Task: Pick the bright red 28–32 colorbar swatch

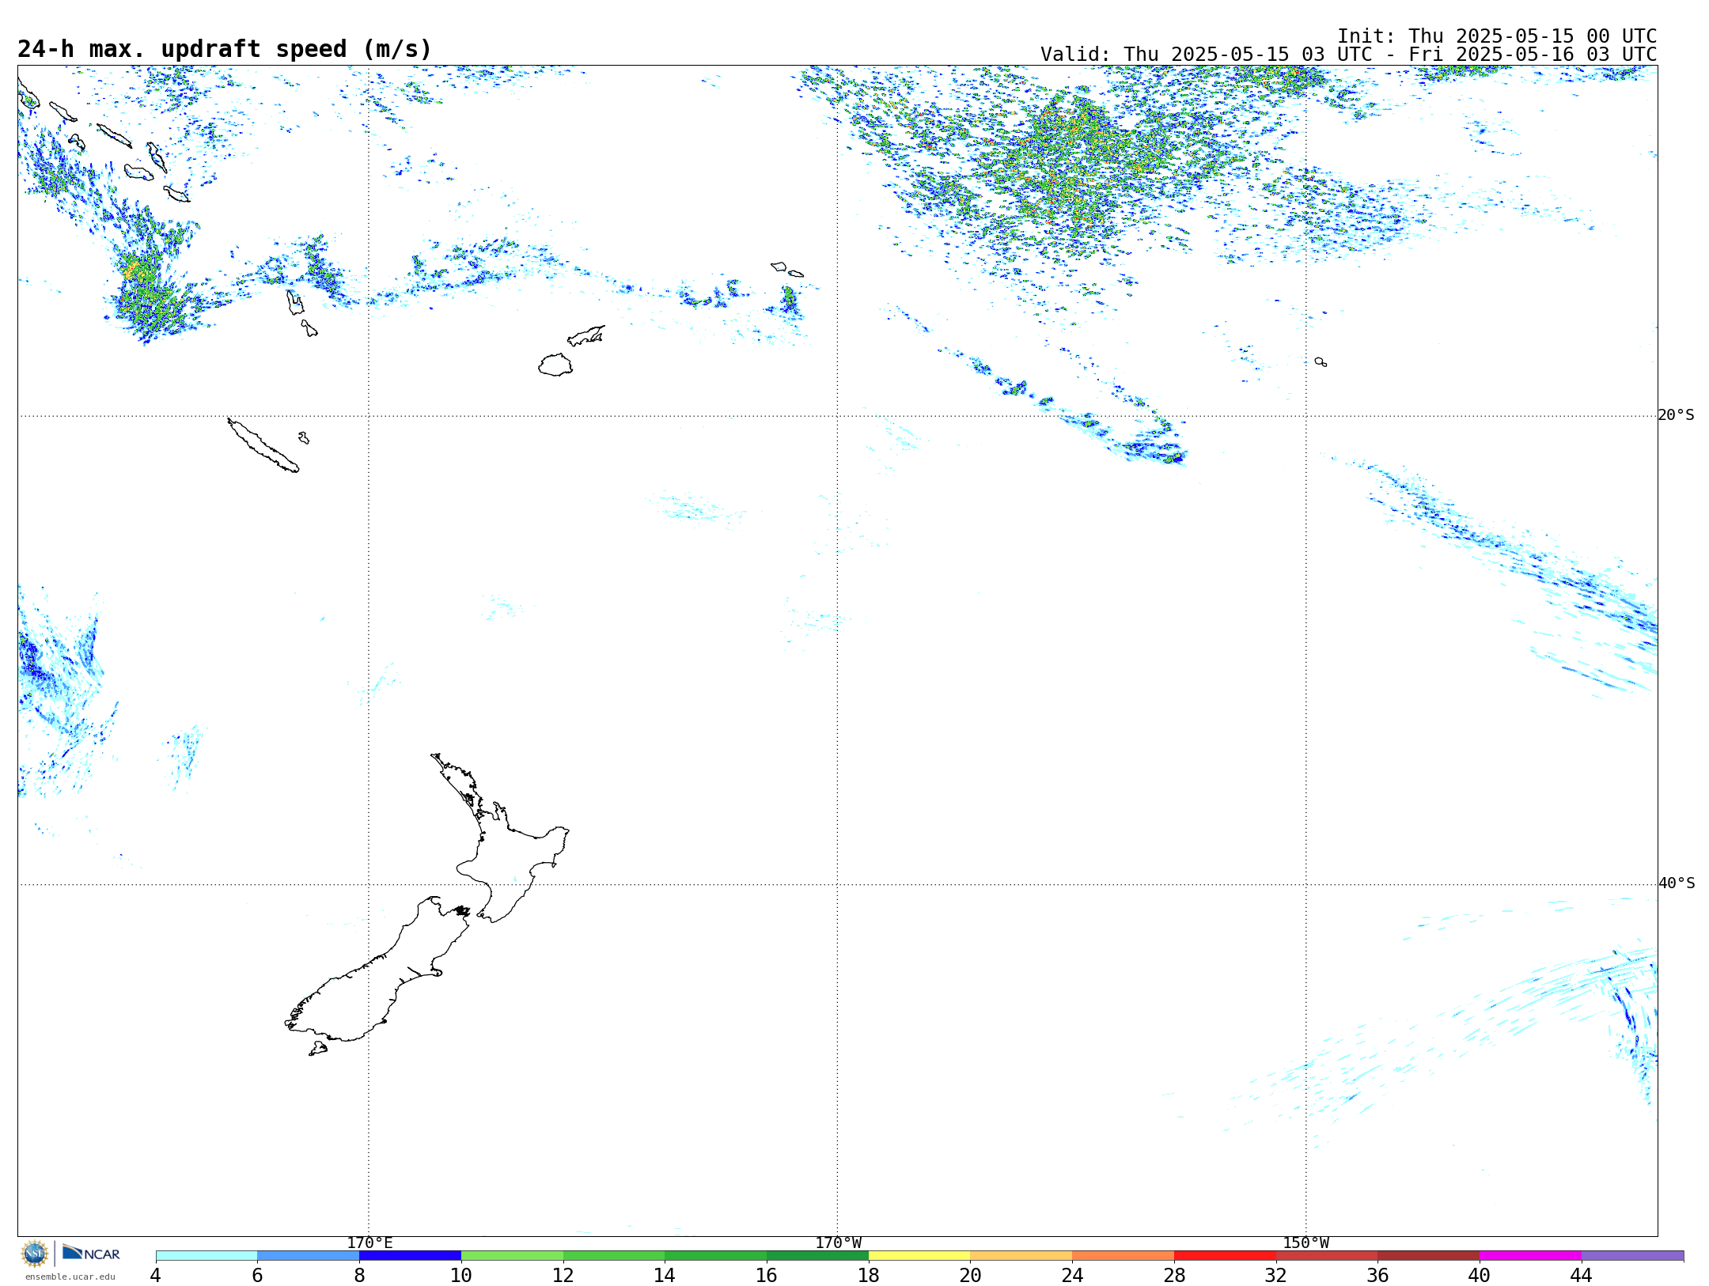Action: [1225, 1255]
